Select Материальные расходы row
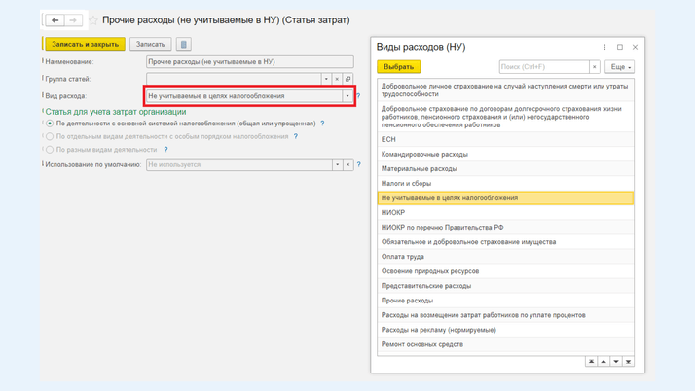The width and height of the screenshot is (695, 391). coord(505,168)
